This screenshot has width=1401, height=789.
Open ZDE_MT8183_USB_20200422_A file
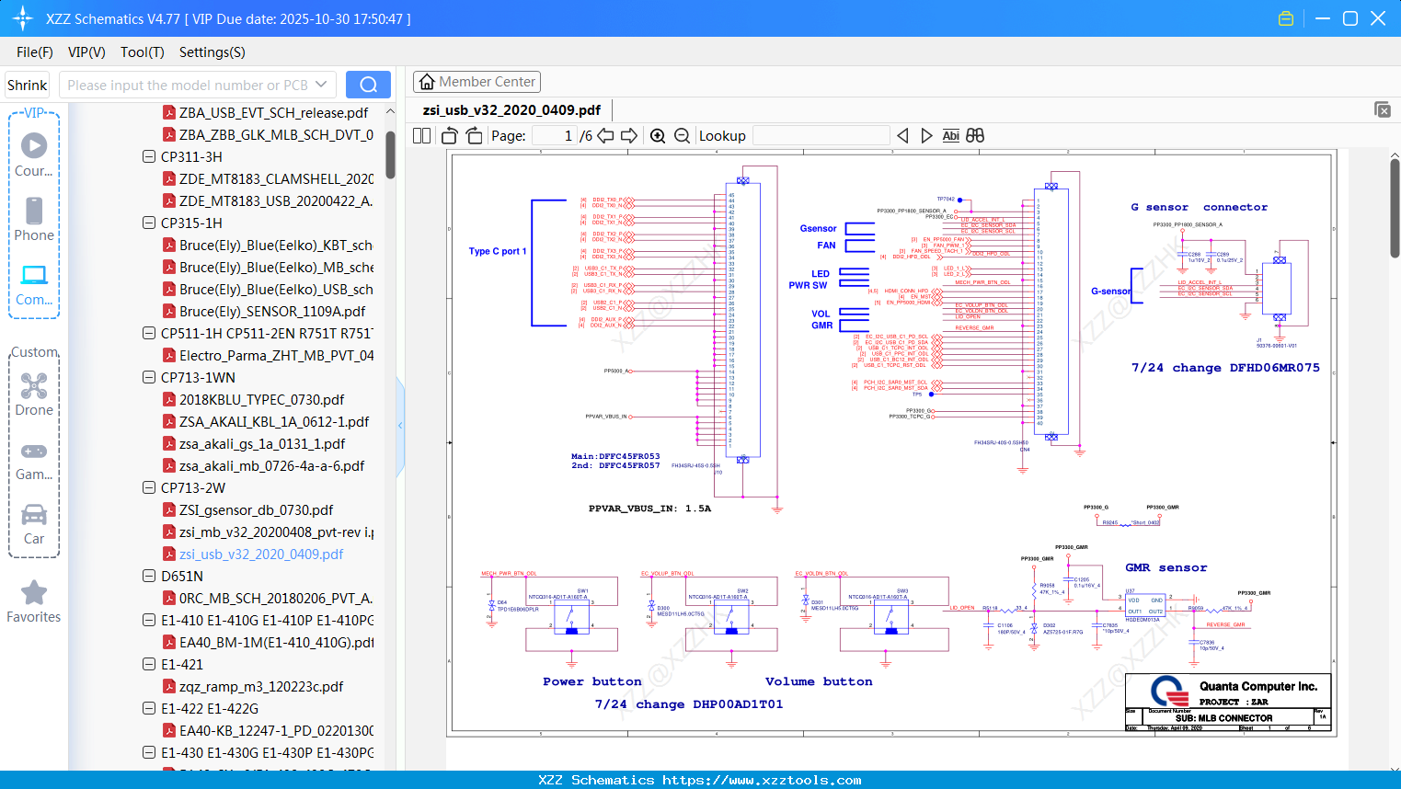point(276,200)
